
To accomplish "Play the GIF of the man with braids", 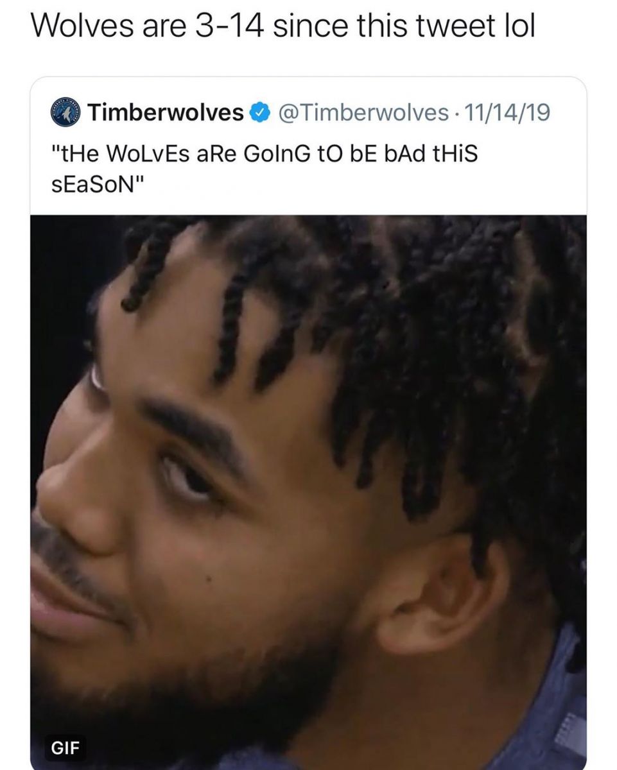I will tap(309, 492).
